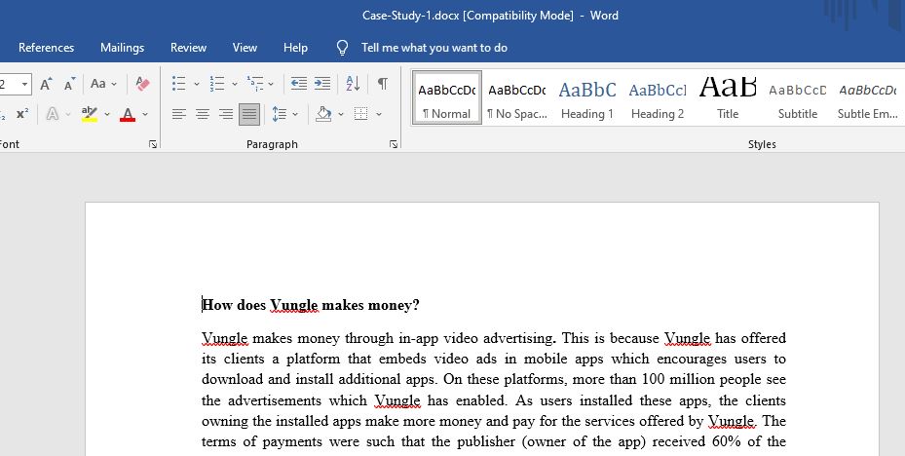
Task: Open the bullet library dropdown
Action: pyautogui.click(x=196, y=84)
